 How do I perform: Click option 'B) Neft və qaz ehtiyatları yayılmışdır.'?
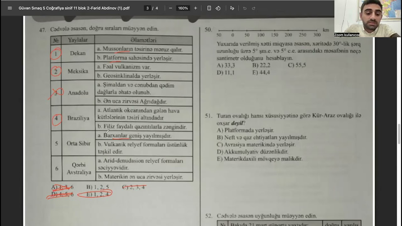point(262,137)
